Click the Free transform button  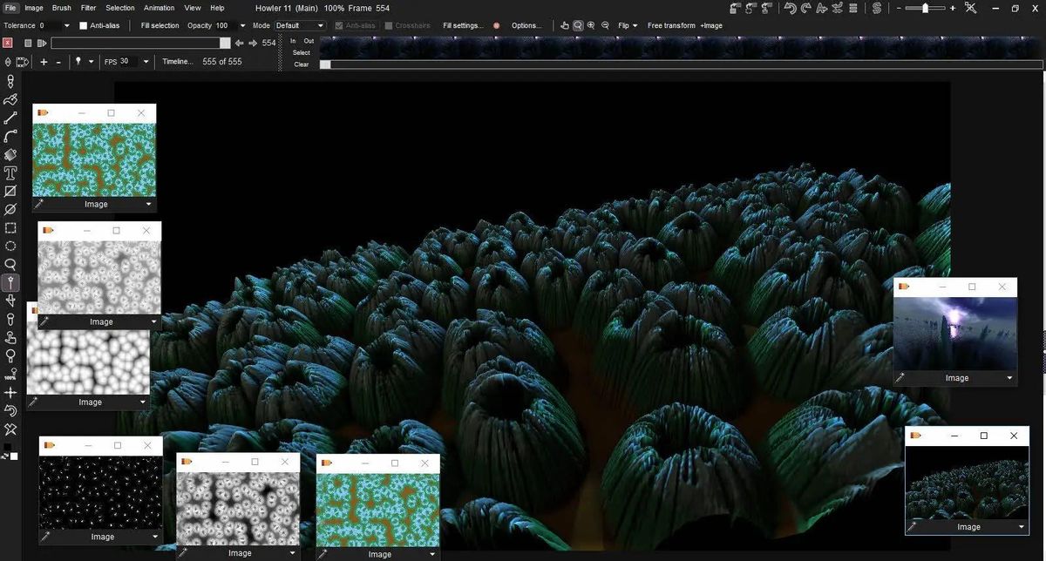(671, 25)
